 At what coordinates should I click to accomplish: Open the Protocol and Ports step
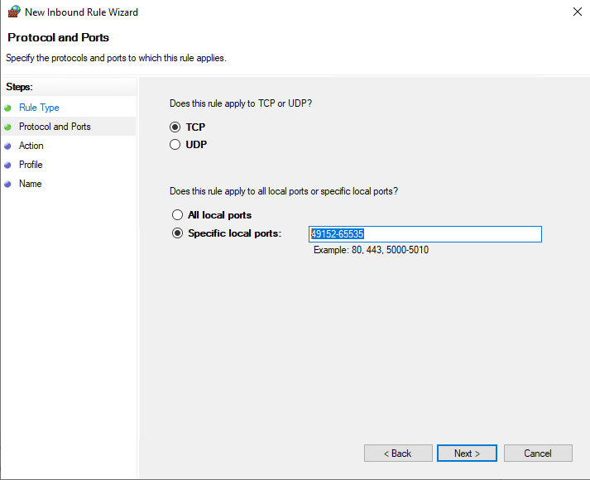pyautogui.click(x=55, y=127)
